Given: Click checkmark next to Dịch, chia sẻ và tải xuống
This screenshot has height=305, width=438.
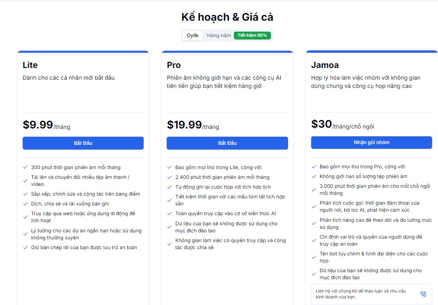Looking at the screenshot, I should pyautogui.click(x=25, y=204).
